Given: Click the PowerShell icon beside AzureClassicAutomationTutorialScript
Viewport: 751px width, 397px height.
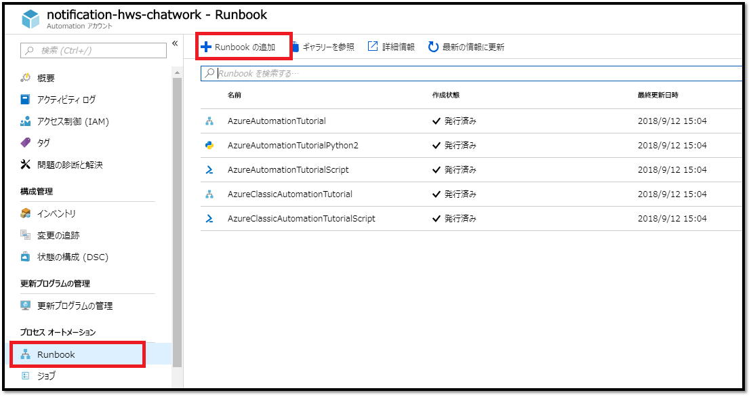Looking at the screenshot, I should (209, 218).
